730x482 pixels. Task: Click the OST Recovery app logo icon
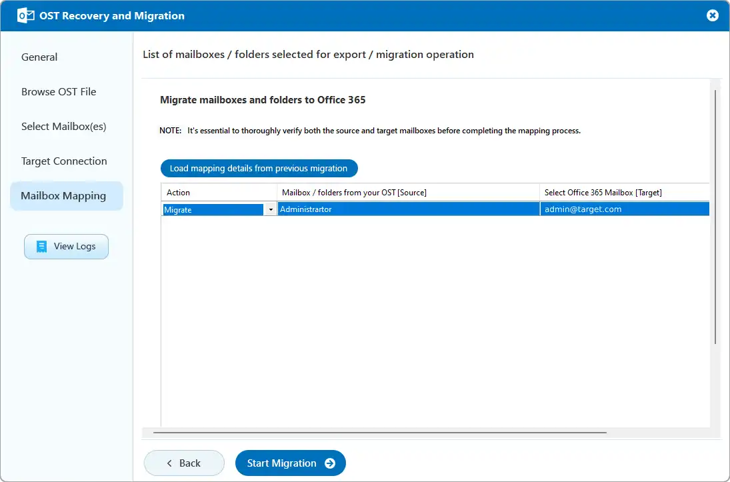[25, 15]
